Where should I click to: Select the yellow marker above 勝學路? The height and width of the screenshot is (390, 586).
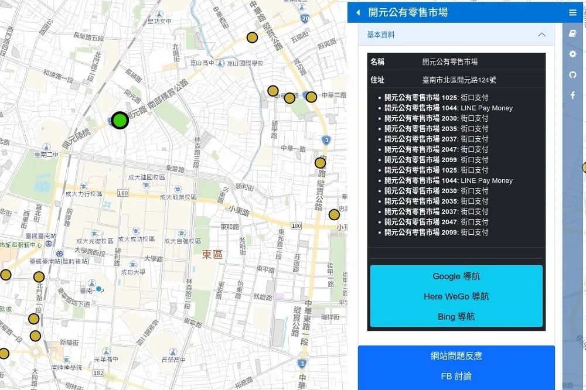[x=273, y=91]
